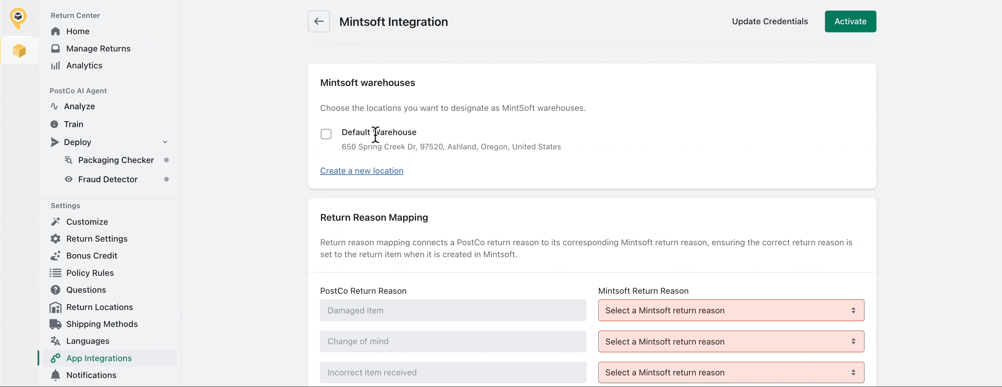The image size is (1002, 387).
Task: Open Mintsoft reason dropdown for Change of mind
Action: 731,342
